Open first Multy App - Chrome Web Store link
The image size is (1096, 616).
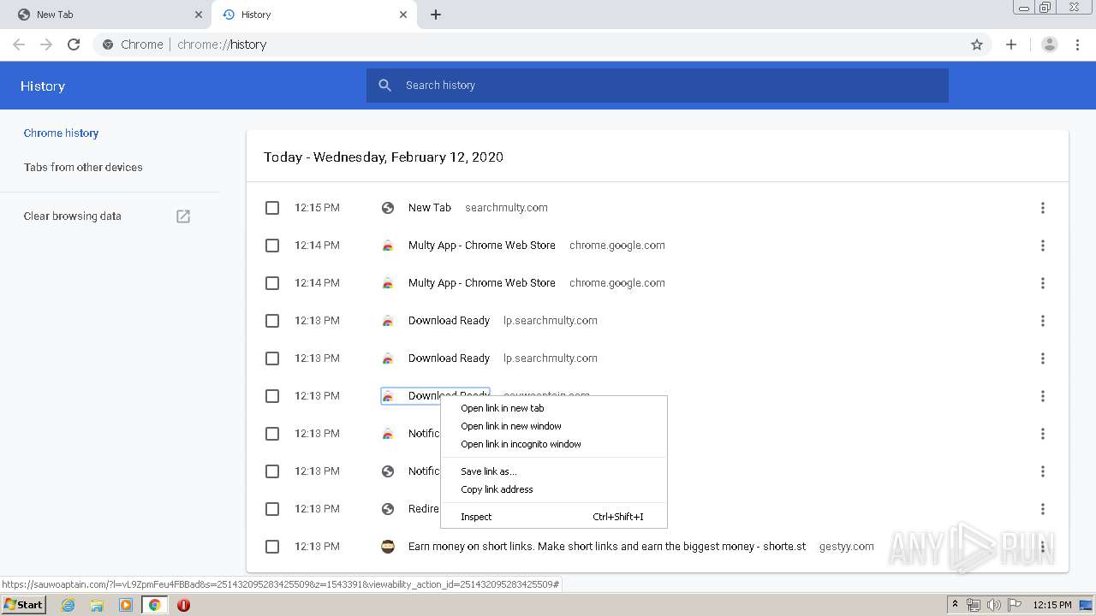(482, 246)
